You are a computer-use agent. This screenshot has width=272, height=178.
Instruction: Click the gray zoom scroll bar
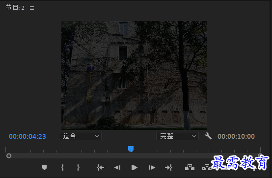[x=135, y=156]
